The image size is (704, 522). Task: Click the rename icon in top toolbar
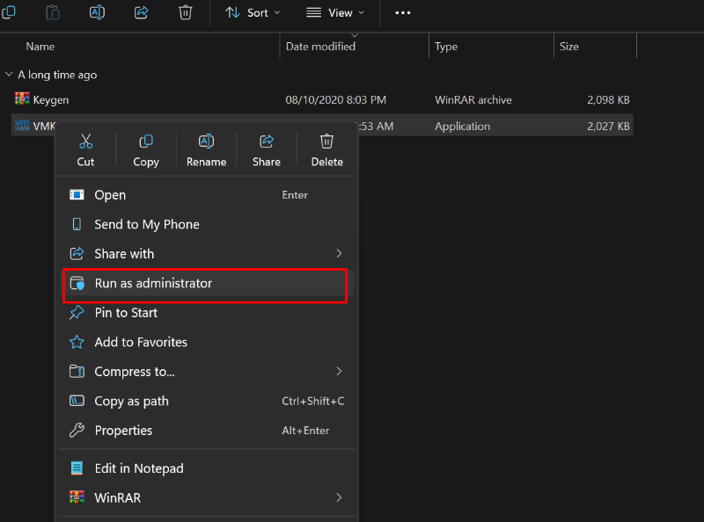[x=97, y=12]
